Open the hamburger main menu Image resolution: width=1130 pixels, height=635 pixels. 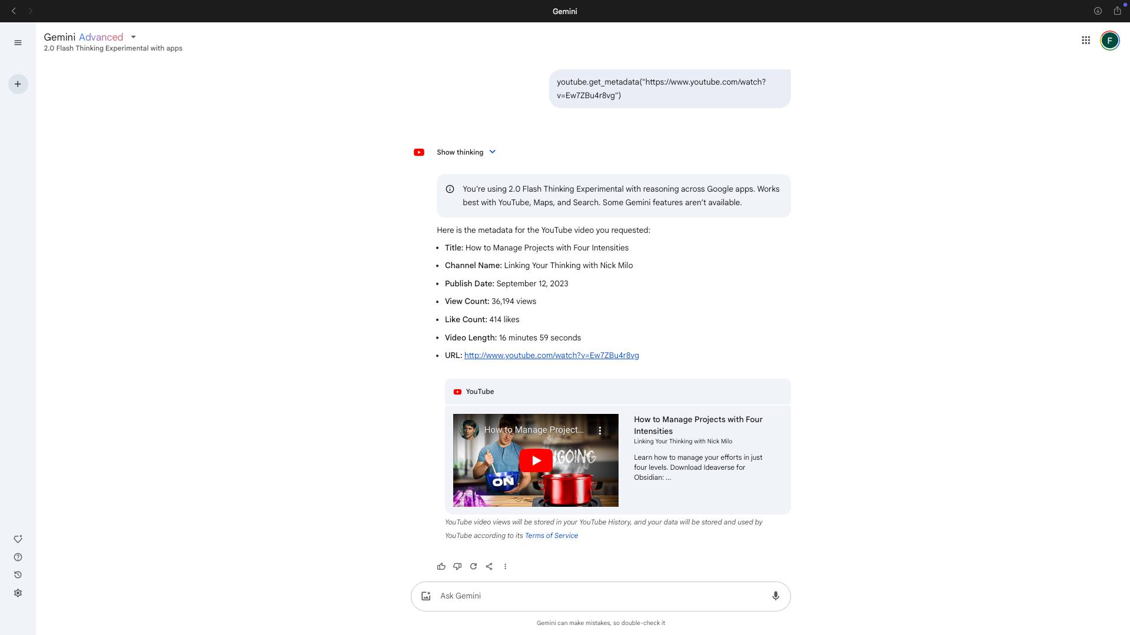point(18,42)
